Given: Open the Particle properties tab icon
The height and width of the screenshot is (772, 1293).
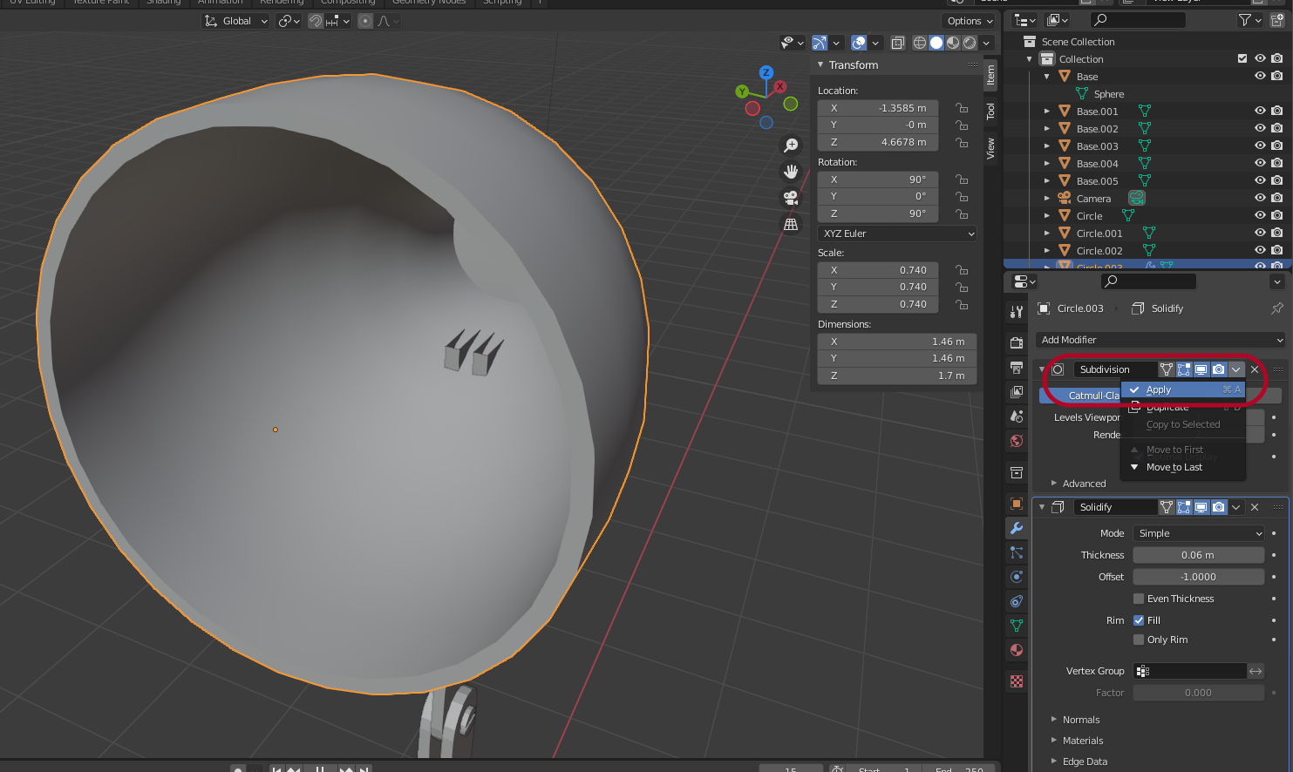Looking at the screenshot, I should click(x=1017, y=552).
